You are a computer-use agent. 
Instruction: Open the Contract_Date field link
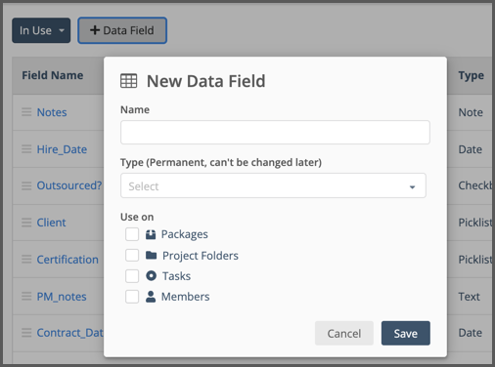point(70,333)
